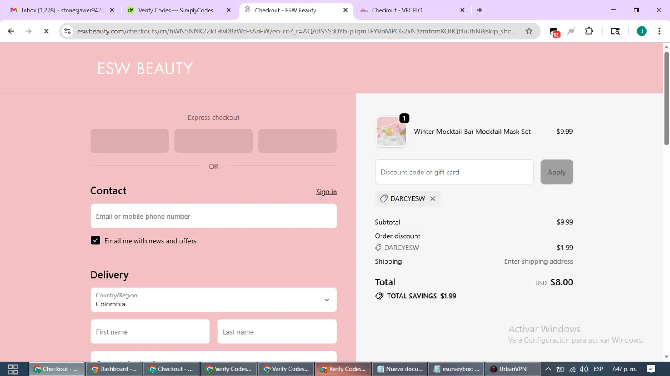Show hidden system tray icons

click(548, 369)
